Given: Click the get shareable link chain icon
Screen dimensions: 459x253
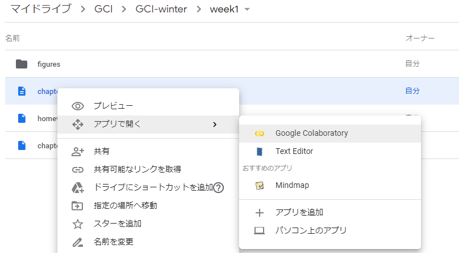Looking at the screenshot, I should (78, 170).
